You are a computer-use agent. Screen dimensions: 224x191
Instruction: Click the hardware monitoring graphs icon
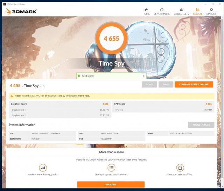pos(43,168)
